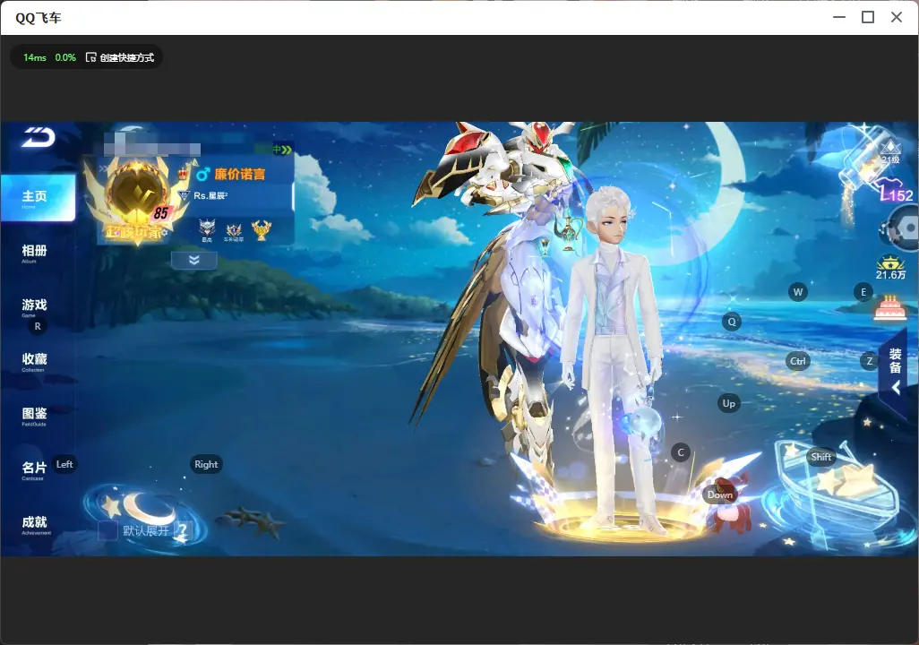Click the C key overlay button

(x=681, y=452)
